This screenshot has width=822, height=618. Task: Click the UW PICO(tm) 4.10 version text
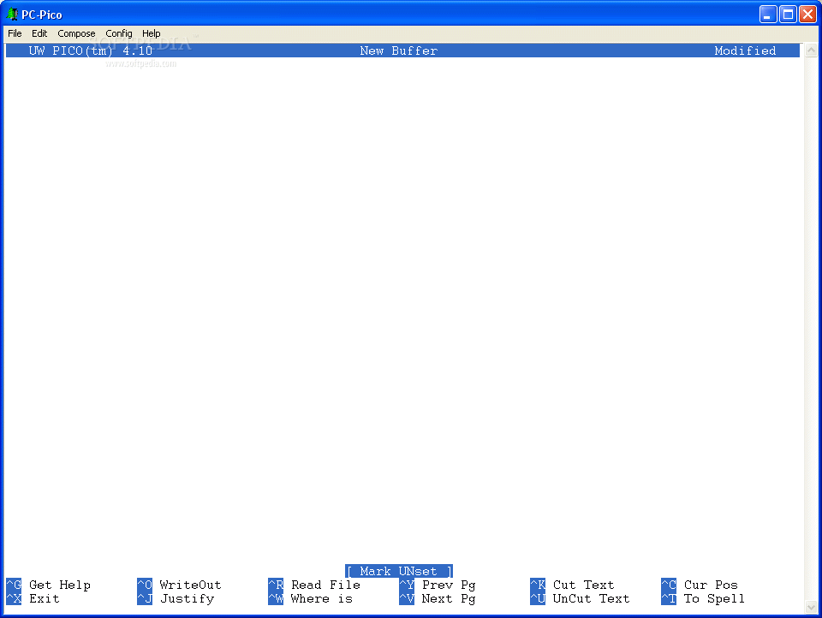(x=90, y=51)
